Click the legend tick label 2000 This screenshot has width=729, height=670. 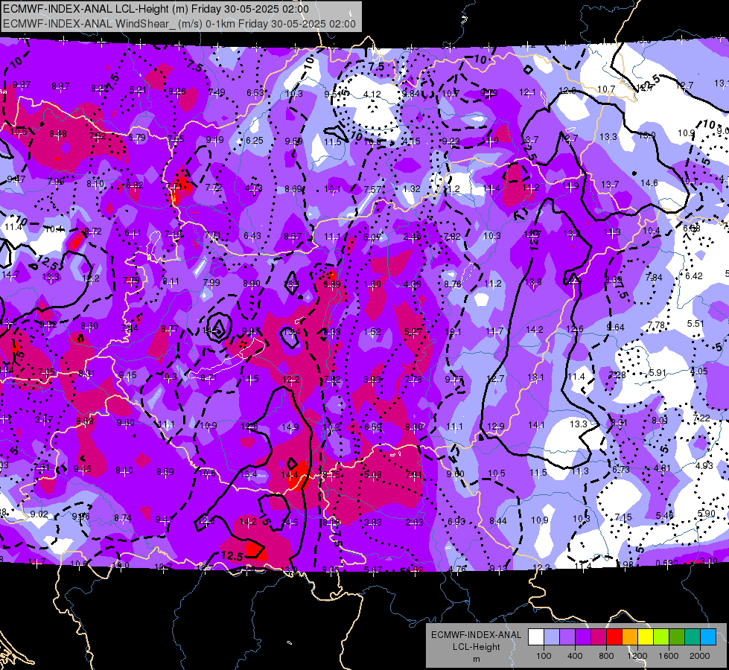pyautogui.click(x=700, y=656)
